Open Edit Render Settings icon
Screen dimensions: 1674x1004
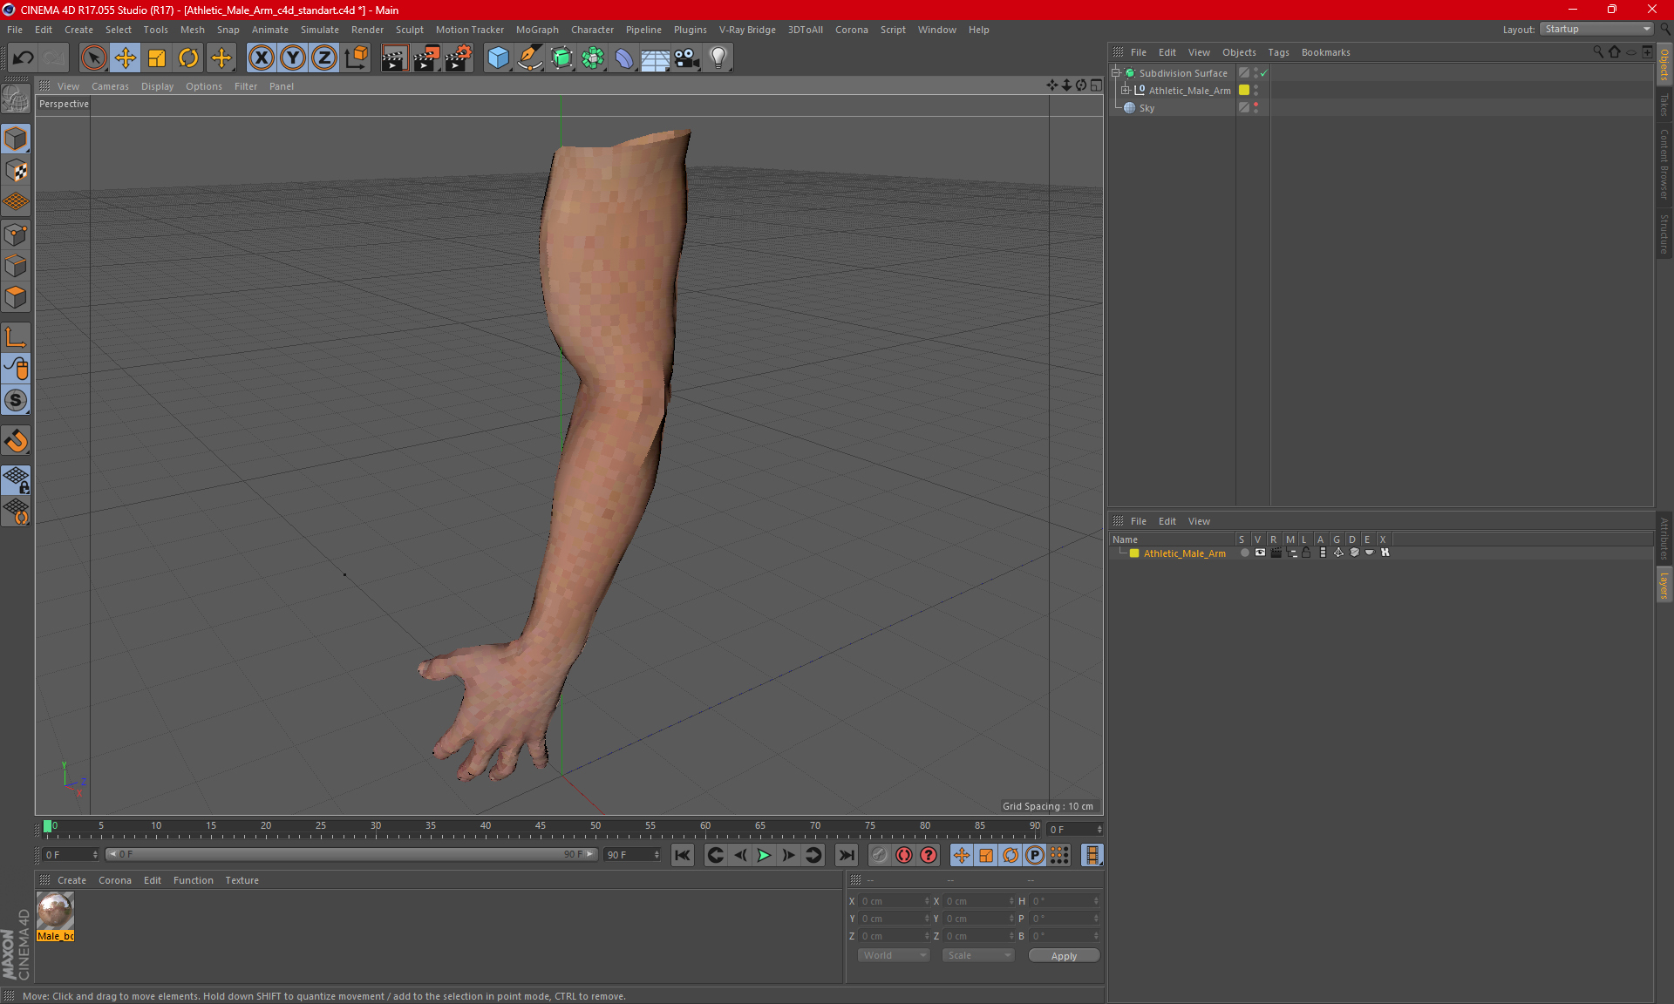pyautogui.click(x=459, y=58)
